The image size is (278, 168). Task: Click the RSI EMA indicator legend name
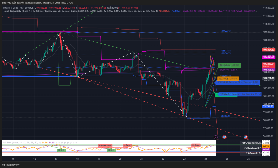click(7, 143)
